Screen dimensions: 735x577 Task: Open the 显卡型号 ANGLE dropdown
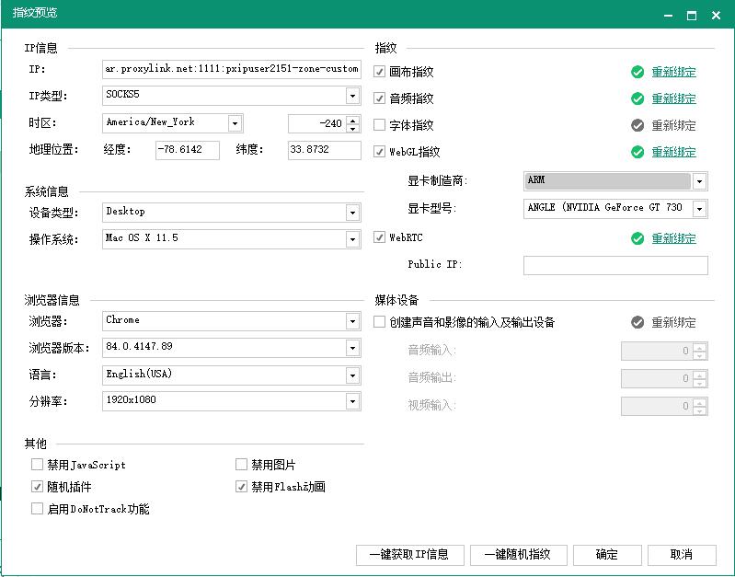point(699,209)
